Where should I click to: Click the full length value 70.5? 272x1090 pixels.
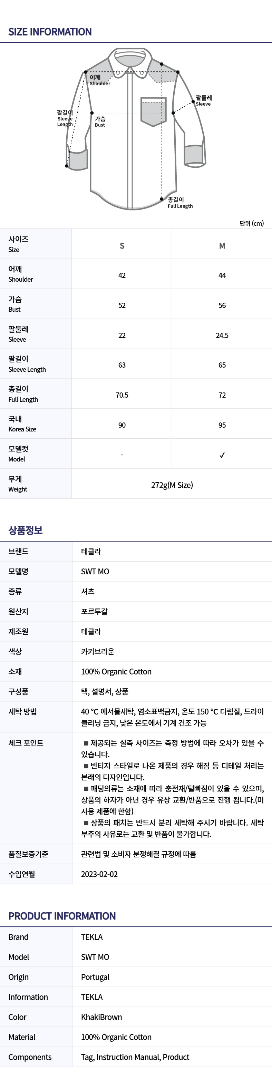click(x=122, y=395)
